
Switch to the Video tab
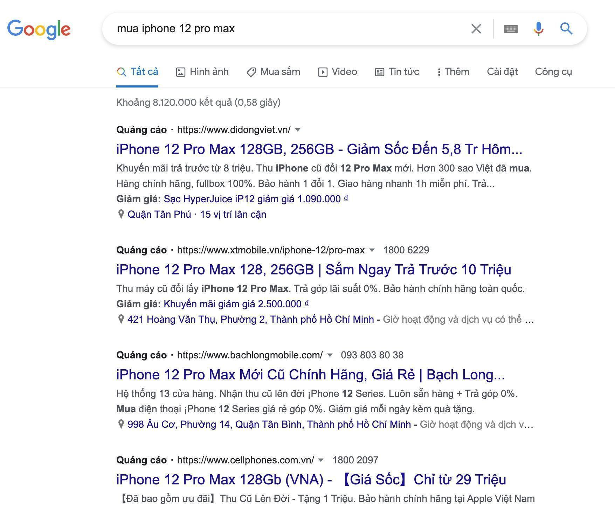tap(338, 72)
